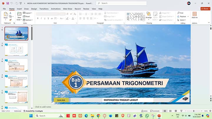The height and width of the screenshot is (119, 212).
Task: Click the Paste clipboard icon
Action: (6, 14)
